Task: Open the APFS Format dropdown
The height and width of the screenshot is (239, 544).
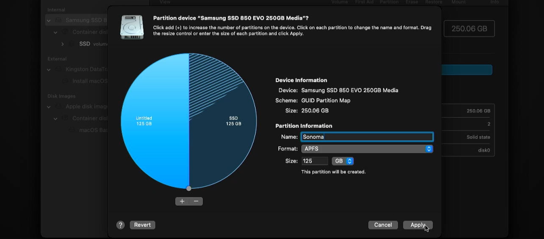Action: click(367, 149)
